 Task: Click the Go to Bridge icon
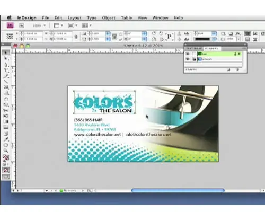(22, 25)
